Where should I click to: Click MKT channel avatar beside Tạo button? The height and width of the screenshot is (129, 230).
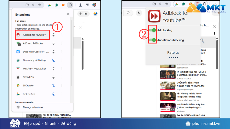(x=95, y=14)
